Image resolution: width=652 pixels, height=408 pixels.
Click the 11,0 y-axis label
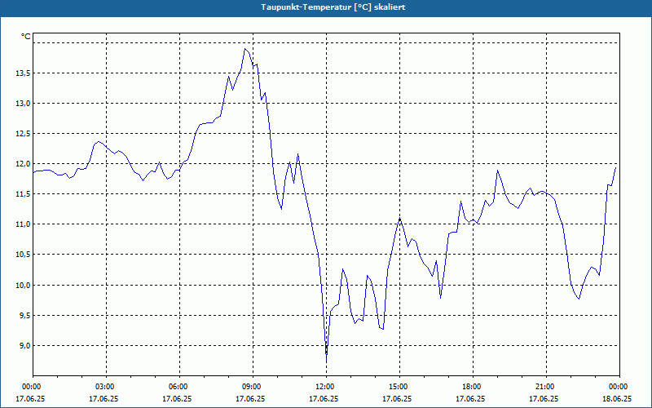(23, 224)
